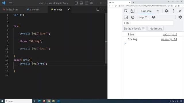Click the console Filter input field
Screen dimensions: 184x103
pyautogui.click(x=148, y=23)
